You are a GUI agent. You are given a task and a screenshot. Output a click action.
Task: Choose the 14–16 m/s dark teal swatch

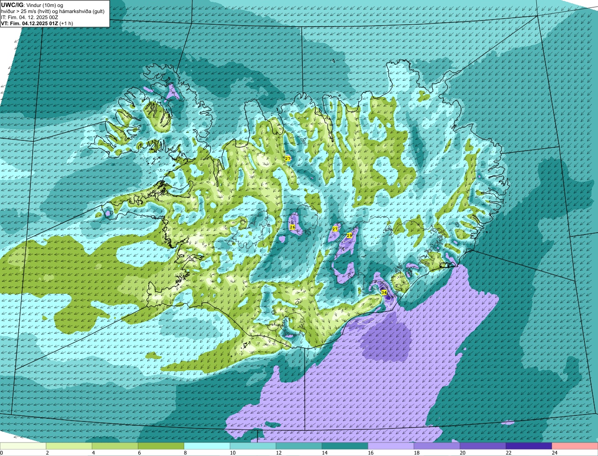click(345, 446)
